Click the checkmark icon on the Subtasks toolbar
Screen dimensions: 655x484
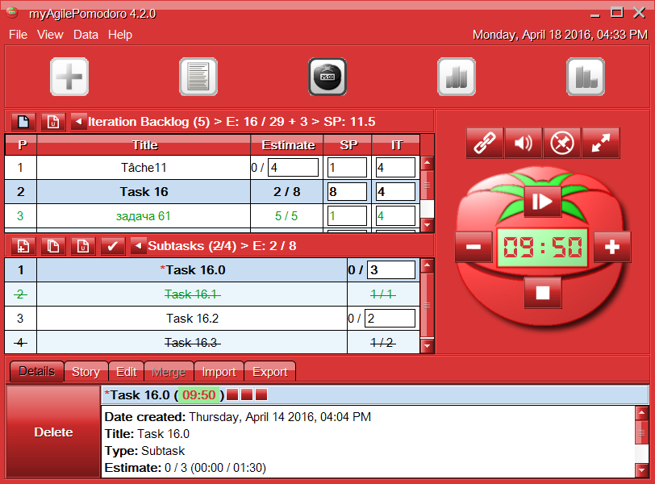[x=112, y=246]
